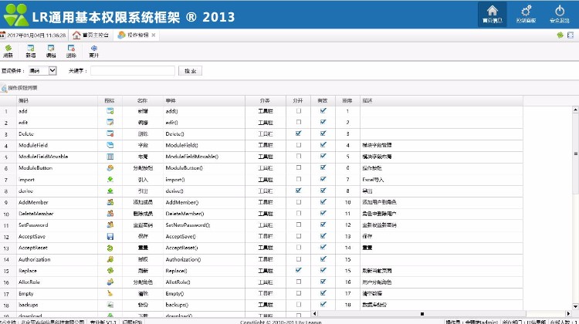Screen dimensions: 579x324
Task: Click the icon in the edit row
Action: 110,122
